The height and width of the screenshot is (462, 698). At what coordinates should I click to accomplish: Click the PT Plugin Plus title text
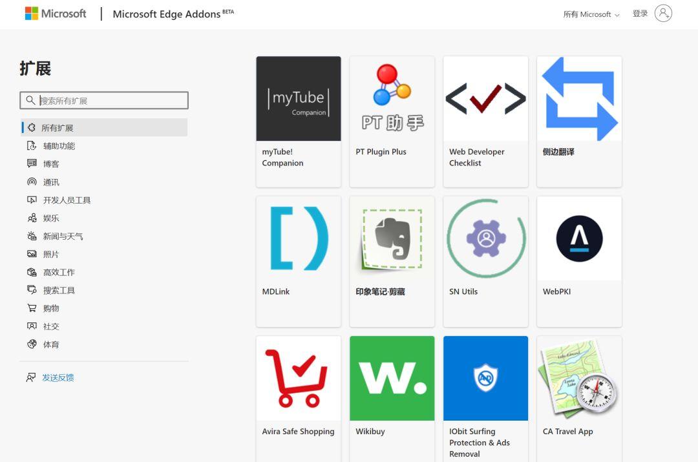pos(381,152)
